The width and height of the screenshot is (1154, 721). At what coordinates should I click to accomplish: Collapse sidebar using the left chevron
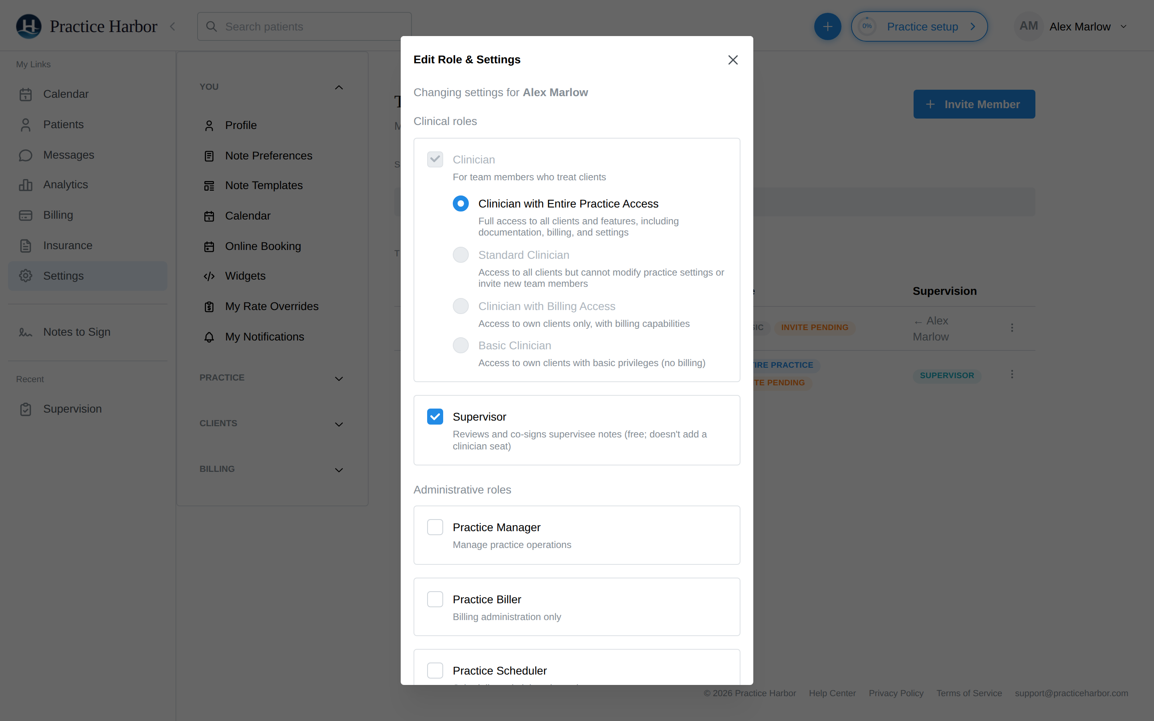click(173, 27)
